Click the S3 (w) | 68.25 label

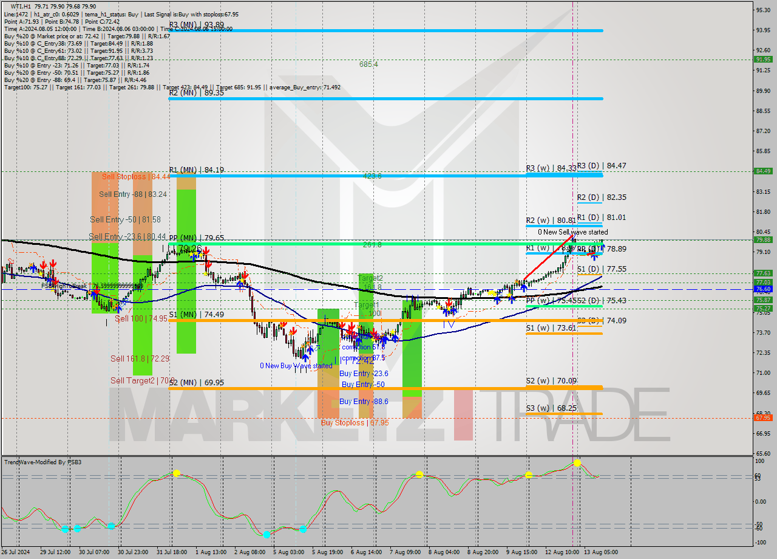click(551, 408)
